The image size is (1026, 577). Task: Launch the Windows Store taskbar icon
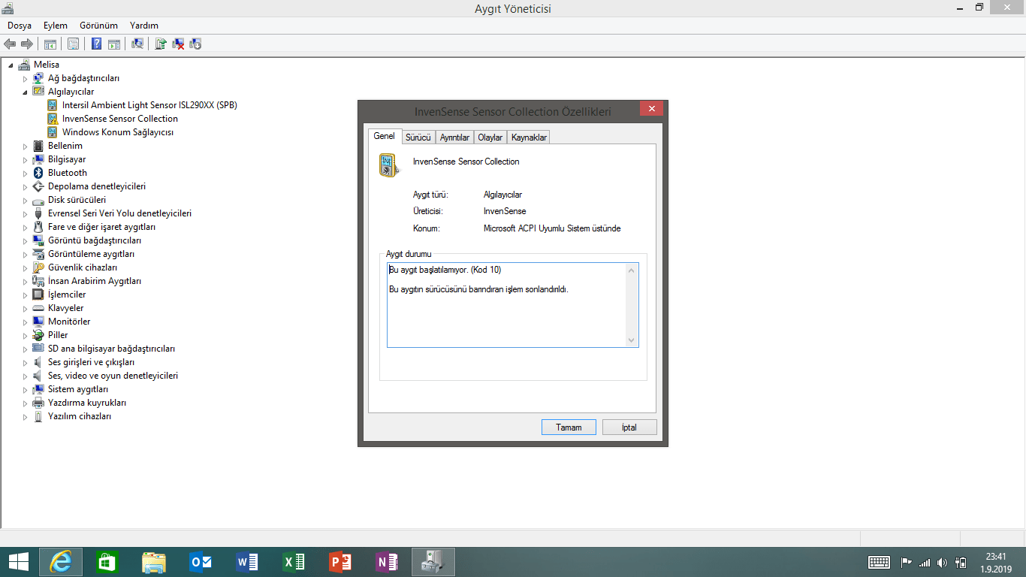pos(107,562)
